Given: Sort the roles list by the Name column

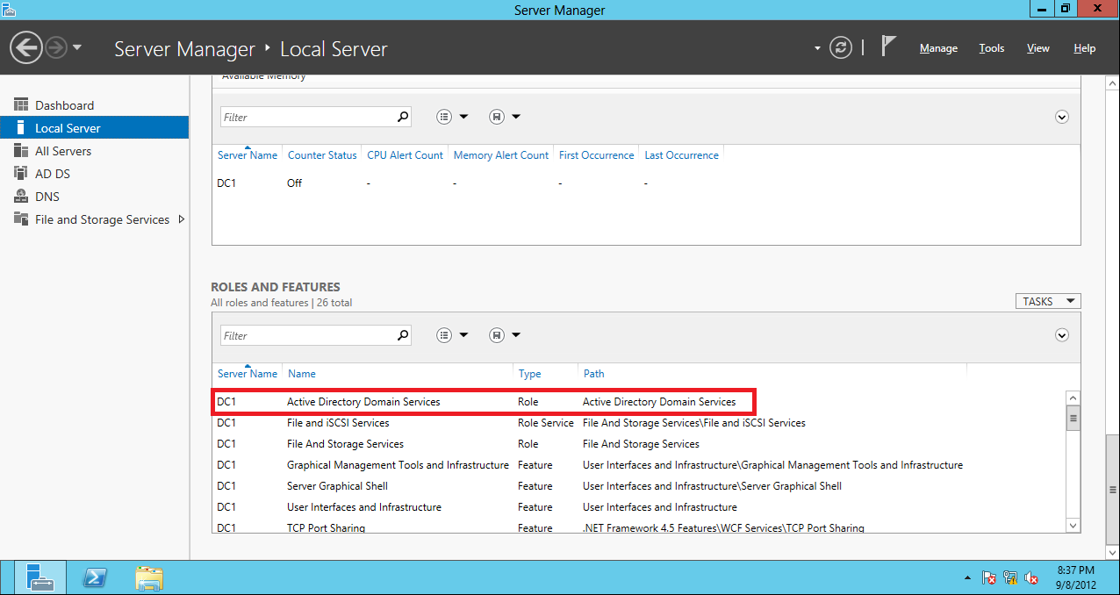Looking at the screenshot, I should [301, 373].
